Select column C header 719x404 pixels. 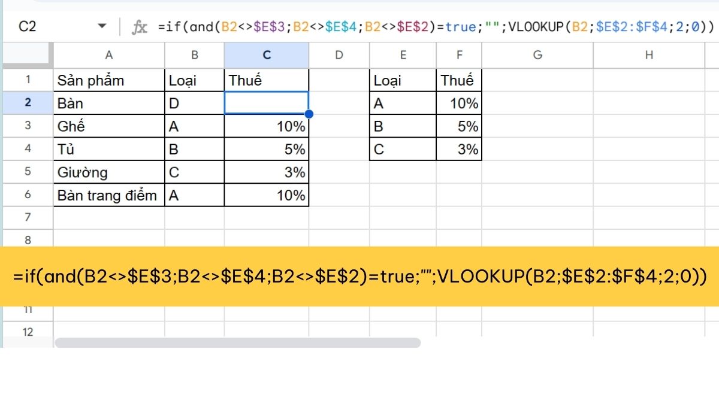coord(267,55)
